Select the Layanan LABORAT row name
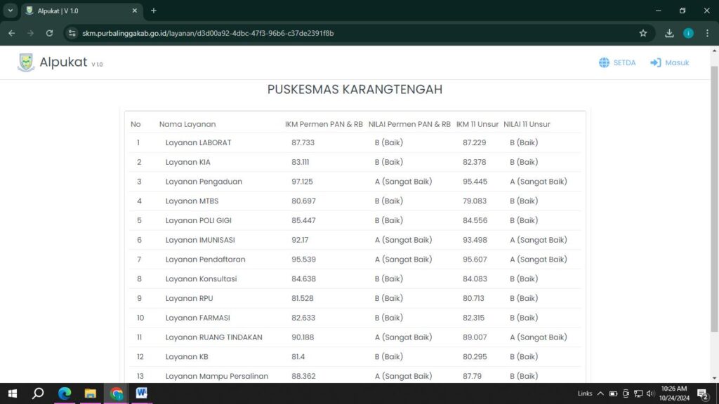This screenshot has height=404, width=719. point(198,142)
